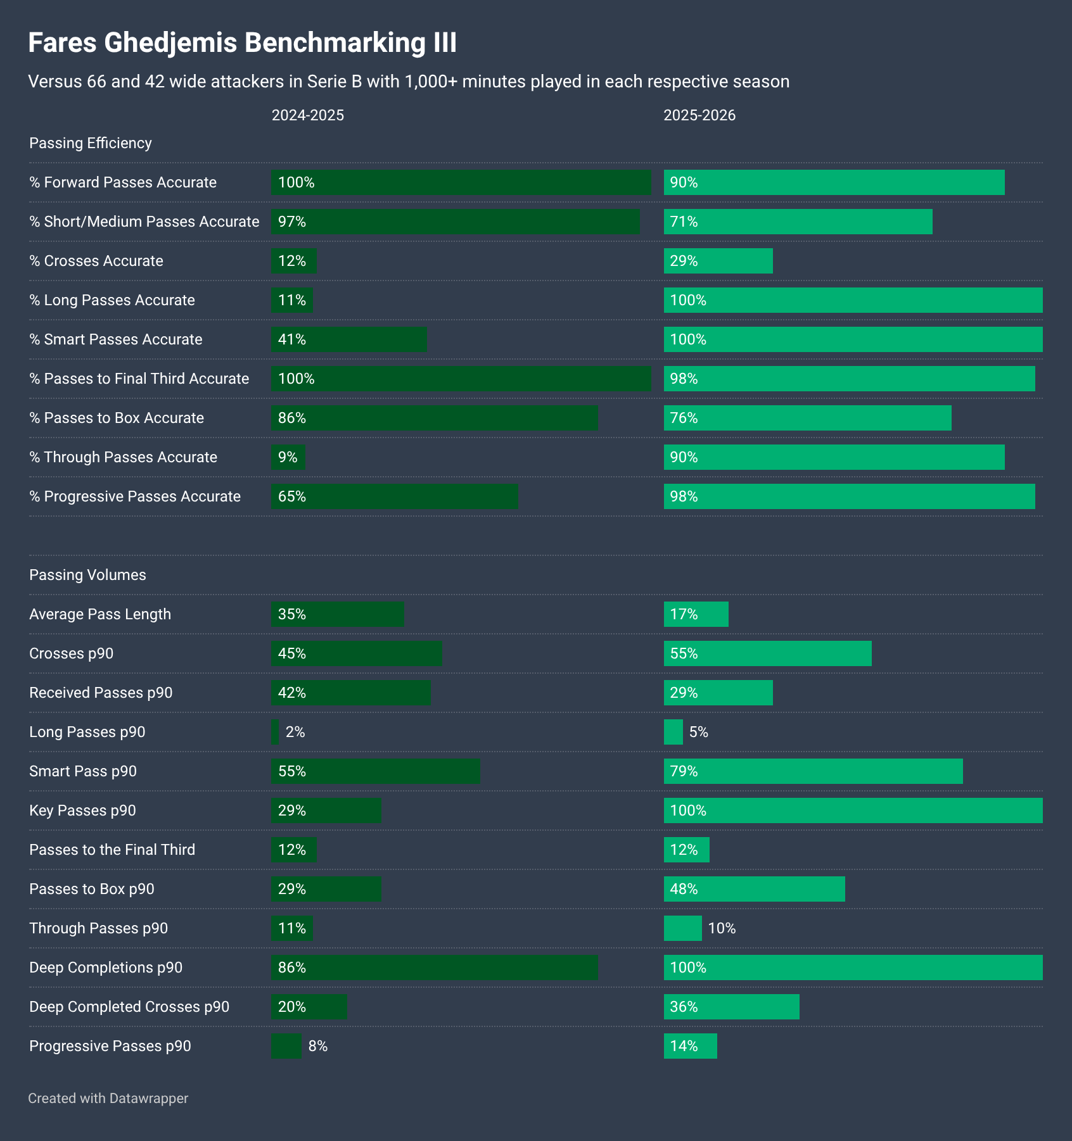
Task: Click the Received Passes p90 row label
Action: click(x=101, y=693)
